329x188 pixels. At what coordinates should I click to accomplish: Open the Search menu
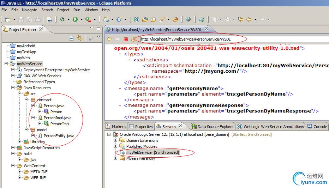click(x=47, y=10)
